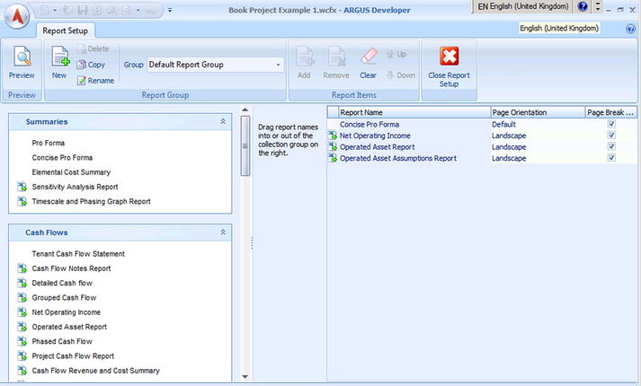The height and width of the screenshot is (386, 641).
Task: Click the icon beside Detailed Cash flow
Action: (x=22, y=283)
